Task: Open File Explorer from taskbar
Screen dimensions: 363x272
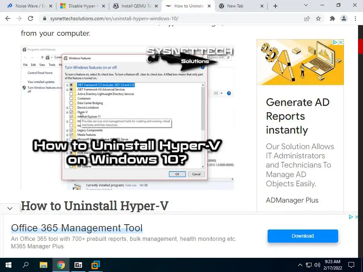Action: pyautogui.click(x=43, y=265)
